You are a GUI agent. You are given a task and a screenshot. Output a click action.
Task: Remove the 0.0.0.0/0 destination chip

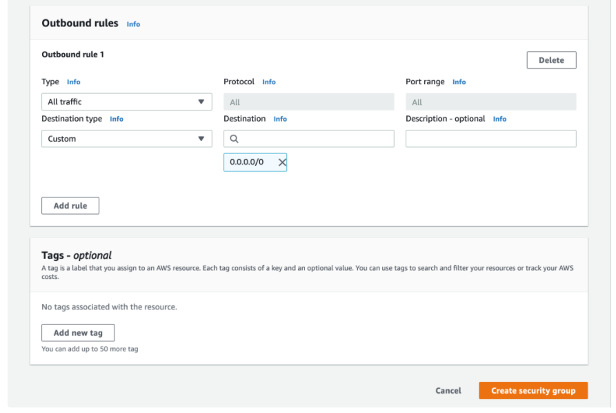click(x=281, y=162)
